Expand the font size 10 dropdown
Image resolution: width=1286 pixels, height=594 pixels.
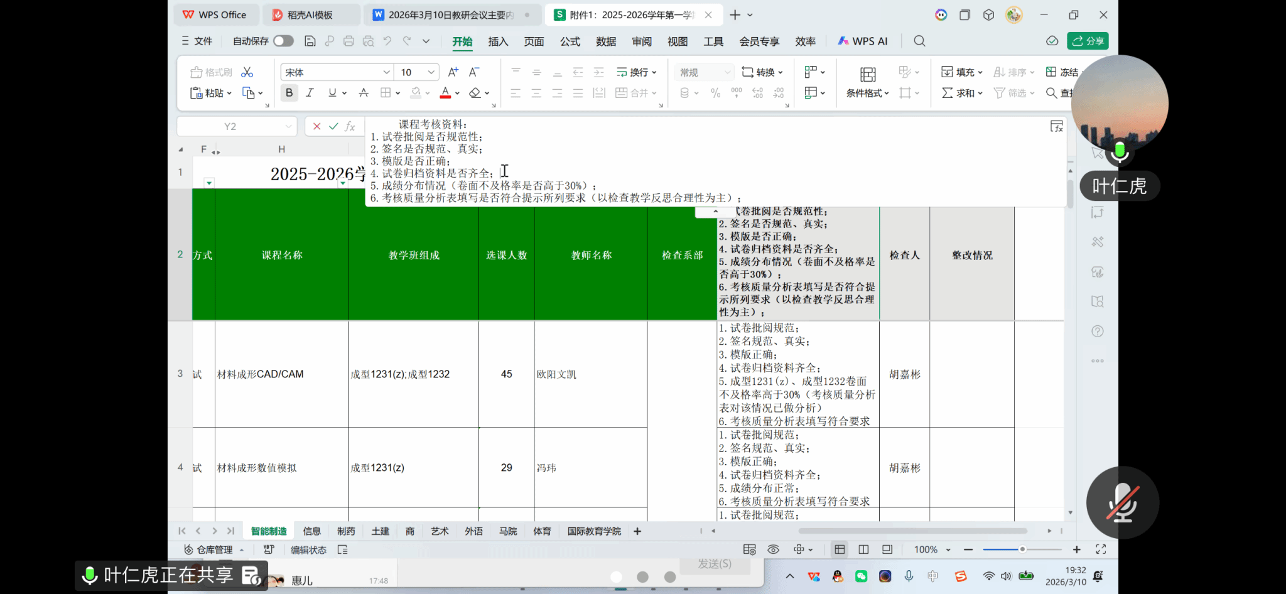click(x=431, y=72)
